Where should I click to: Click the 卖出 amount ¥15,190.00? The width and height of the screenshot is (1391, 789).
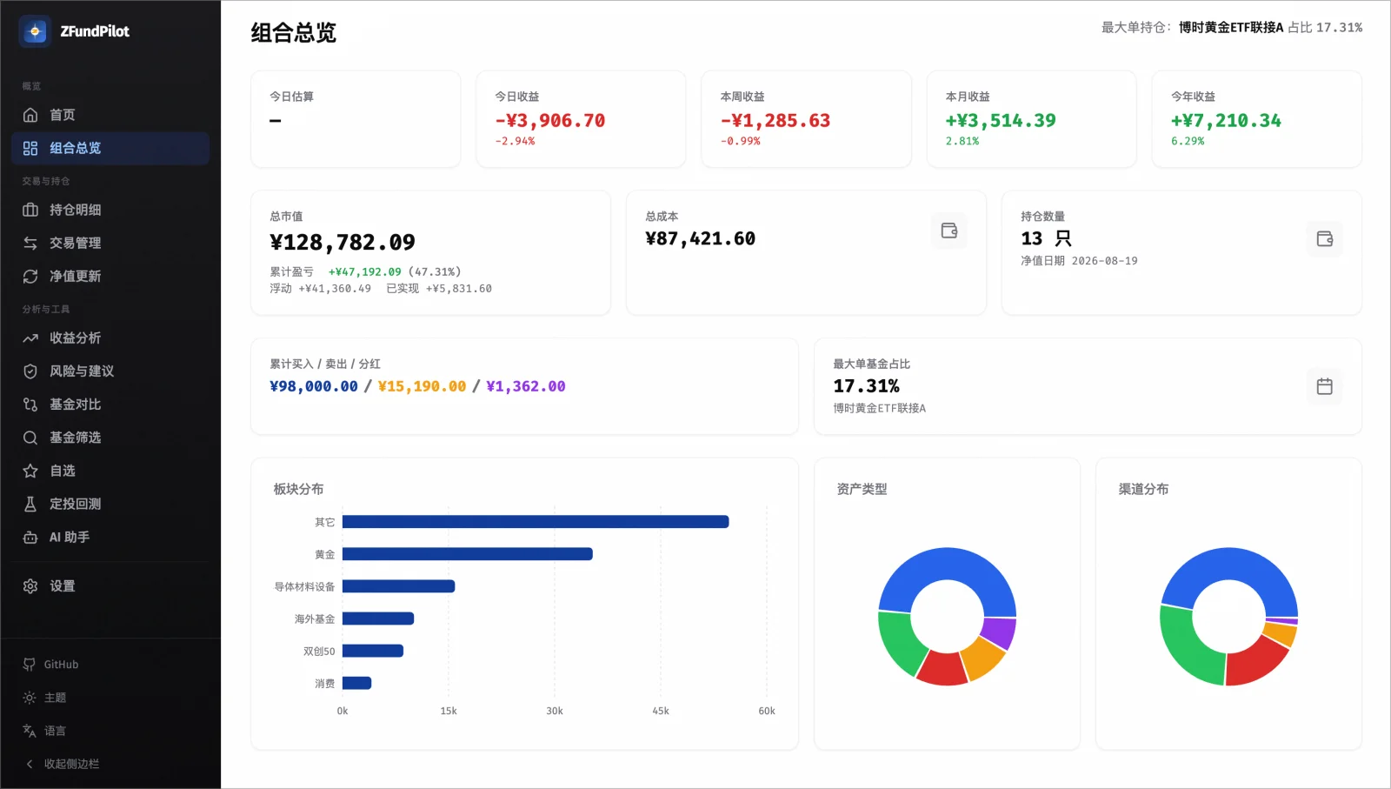pyautogui.click(x=422, y=386)
